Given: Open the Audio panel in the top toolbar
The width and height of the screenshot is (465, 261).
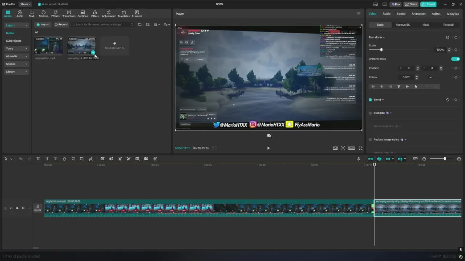Looking at the screenshot, I should point(20,14).
